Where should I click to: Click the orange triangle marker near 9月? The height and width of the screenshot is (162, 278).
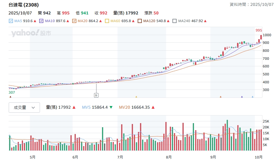[x=221, y=97]
